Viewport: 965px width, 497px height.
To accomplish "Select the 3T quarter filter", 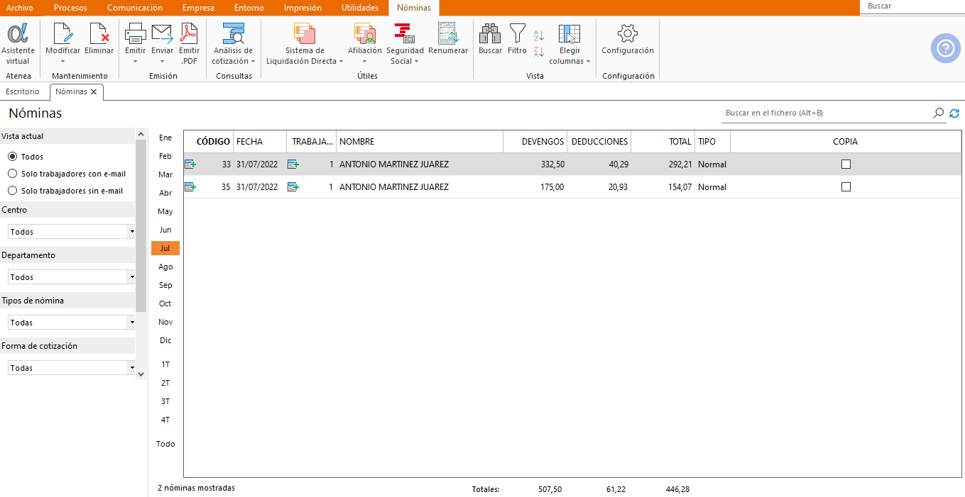I will click(x=165, y=401).
